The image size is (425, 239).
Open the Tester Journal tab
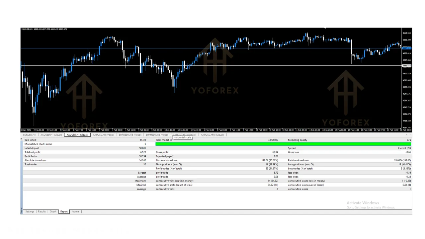(x=75, y=211)
